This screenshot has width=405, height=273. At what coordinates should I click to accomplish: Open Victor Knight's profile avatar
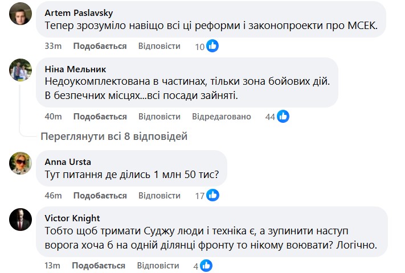pos(21,219)
